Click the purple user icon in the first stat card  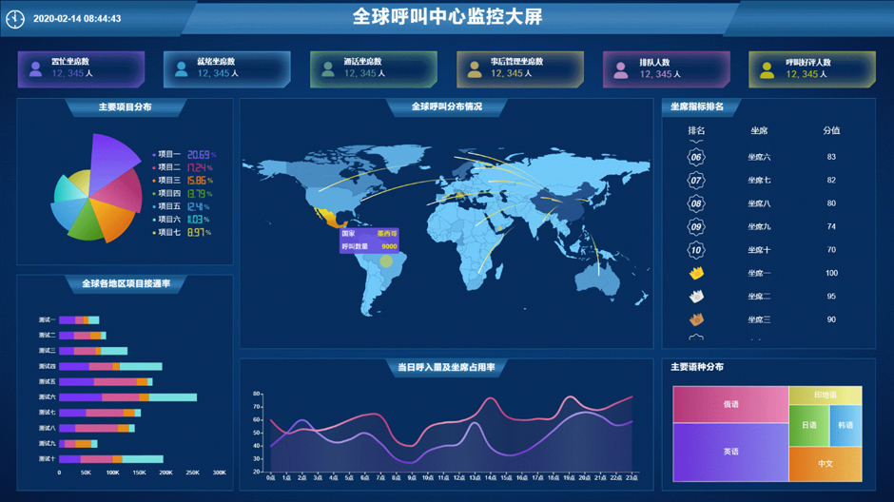click(36, 68)
